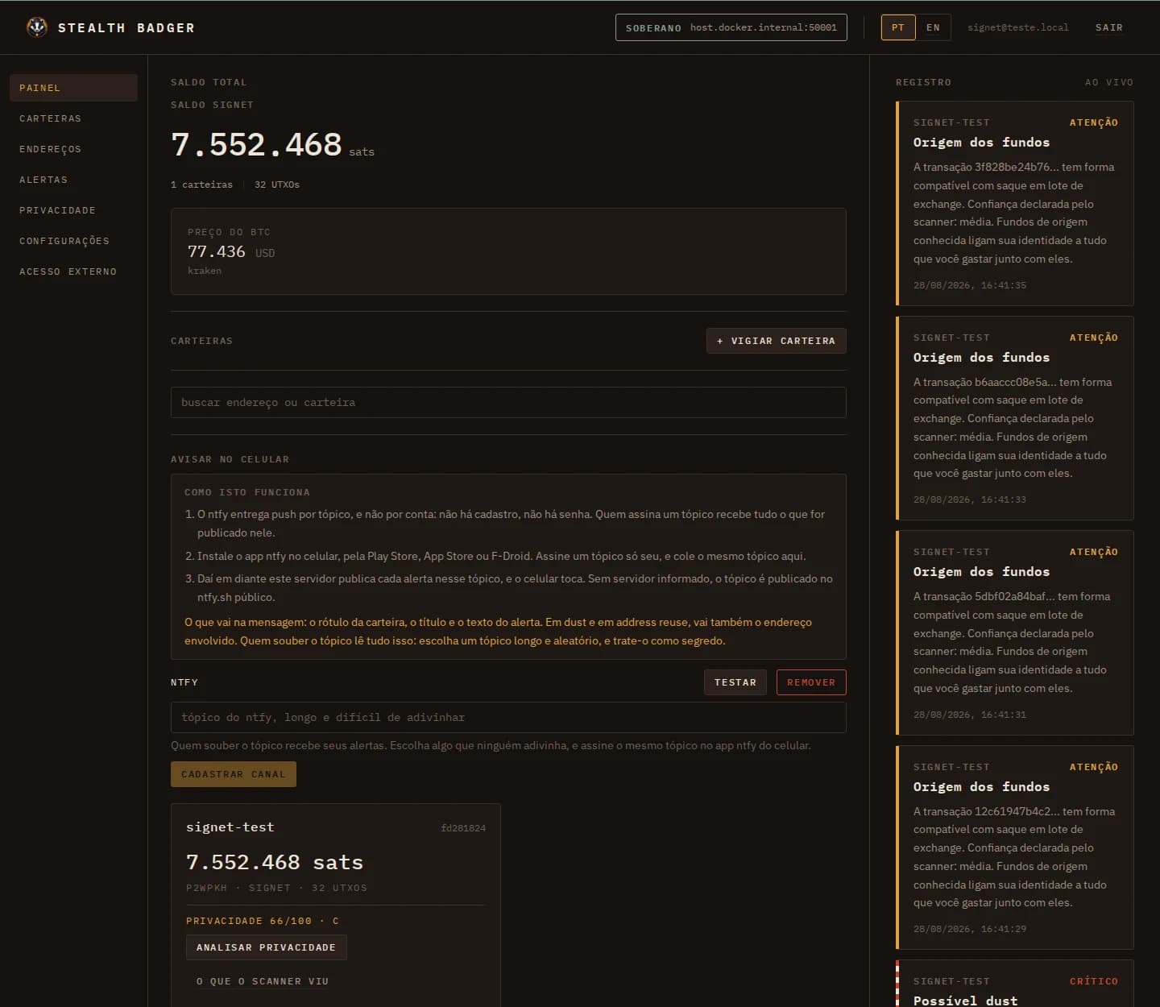The width and height of the screenshot is (1160, 1007).
Task: Switch the language to EN
Action: (x=933, y=27)
